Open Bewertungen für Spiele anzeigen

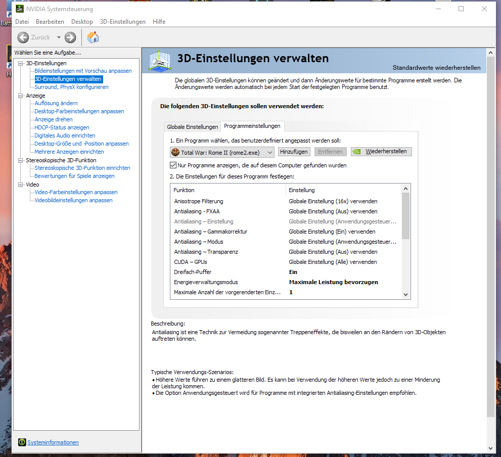point(74,176)
